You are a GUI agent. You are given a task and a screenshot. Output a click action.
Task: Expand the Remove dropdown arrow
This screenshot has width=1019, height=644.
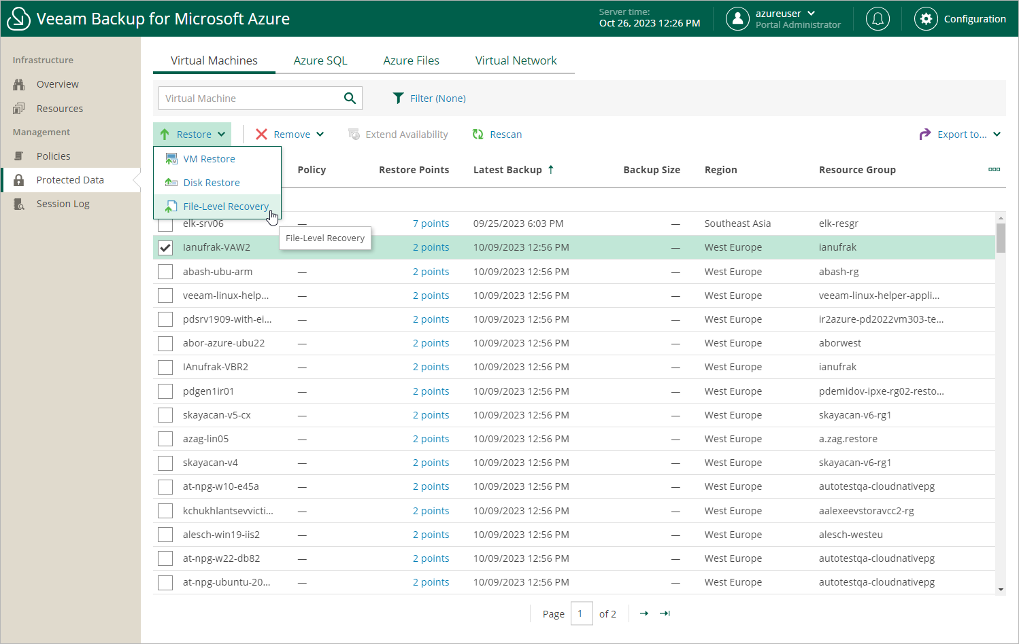[320, 135]
